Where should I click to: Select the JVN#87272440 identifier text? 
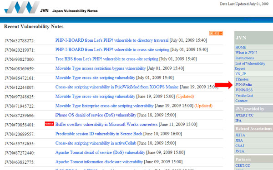pos(20,153)
